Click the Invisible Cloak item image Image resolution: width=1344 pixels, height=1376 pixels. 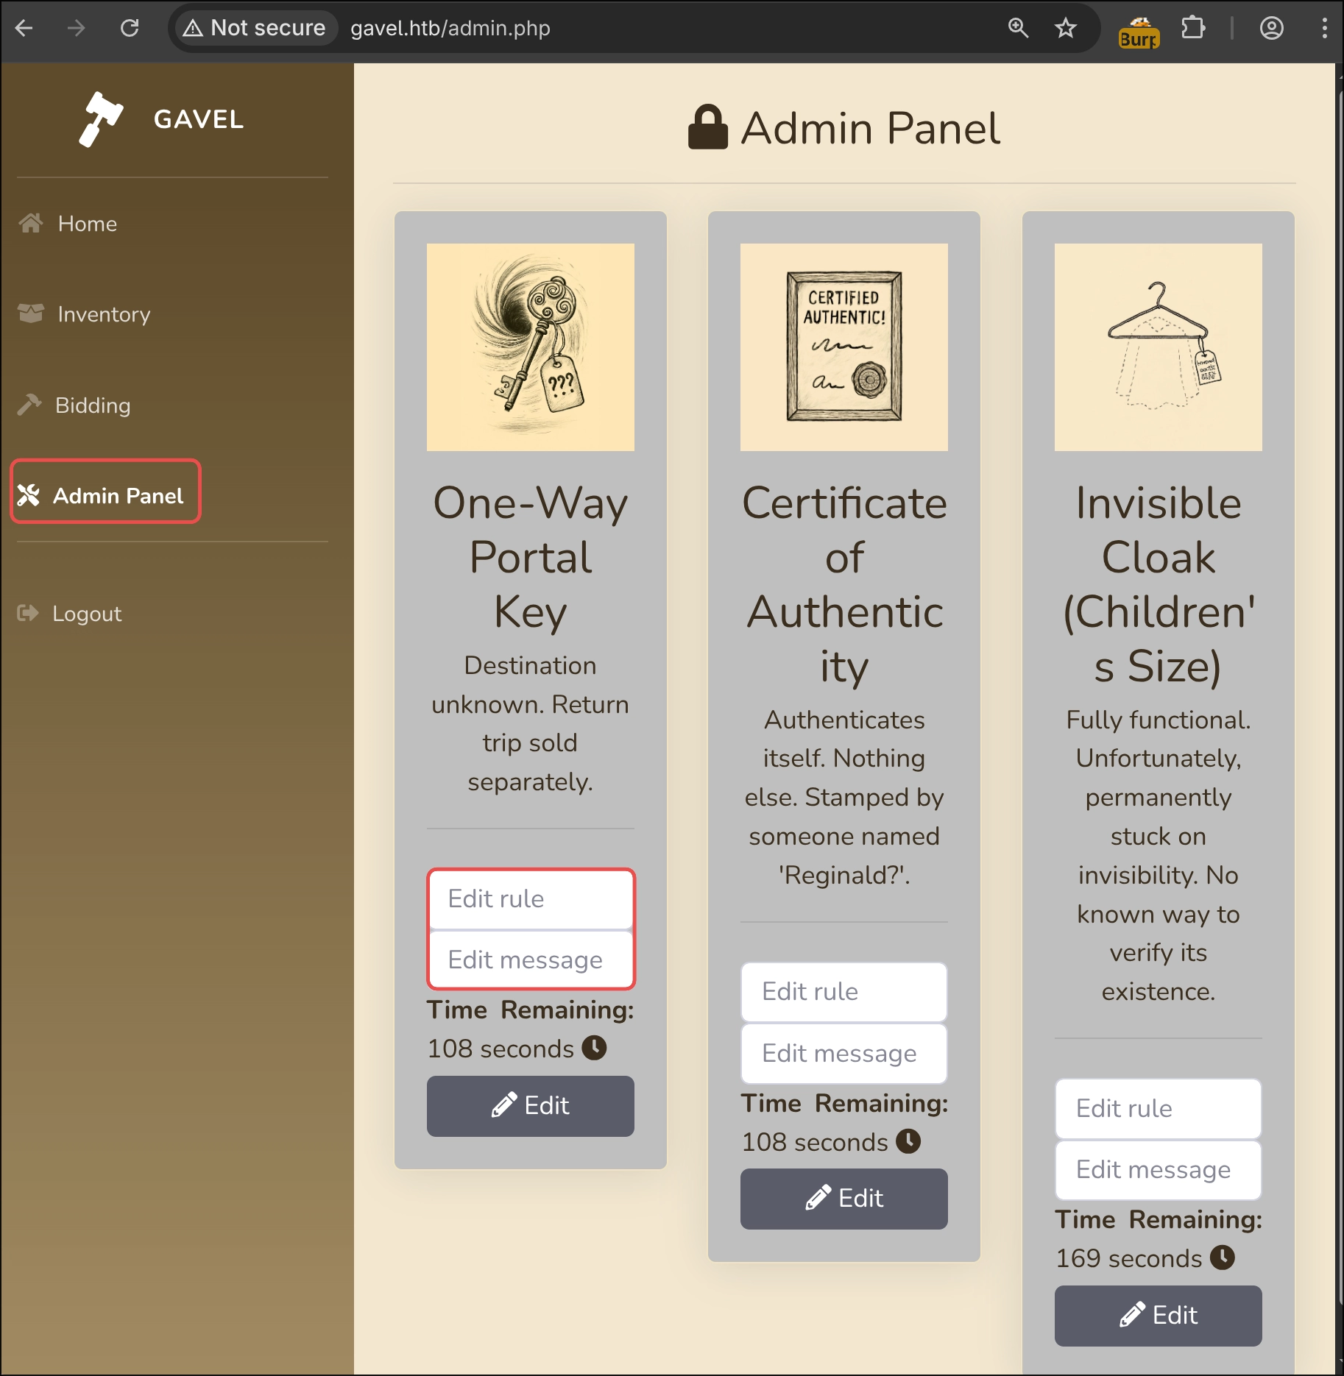coord(1158,347)
